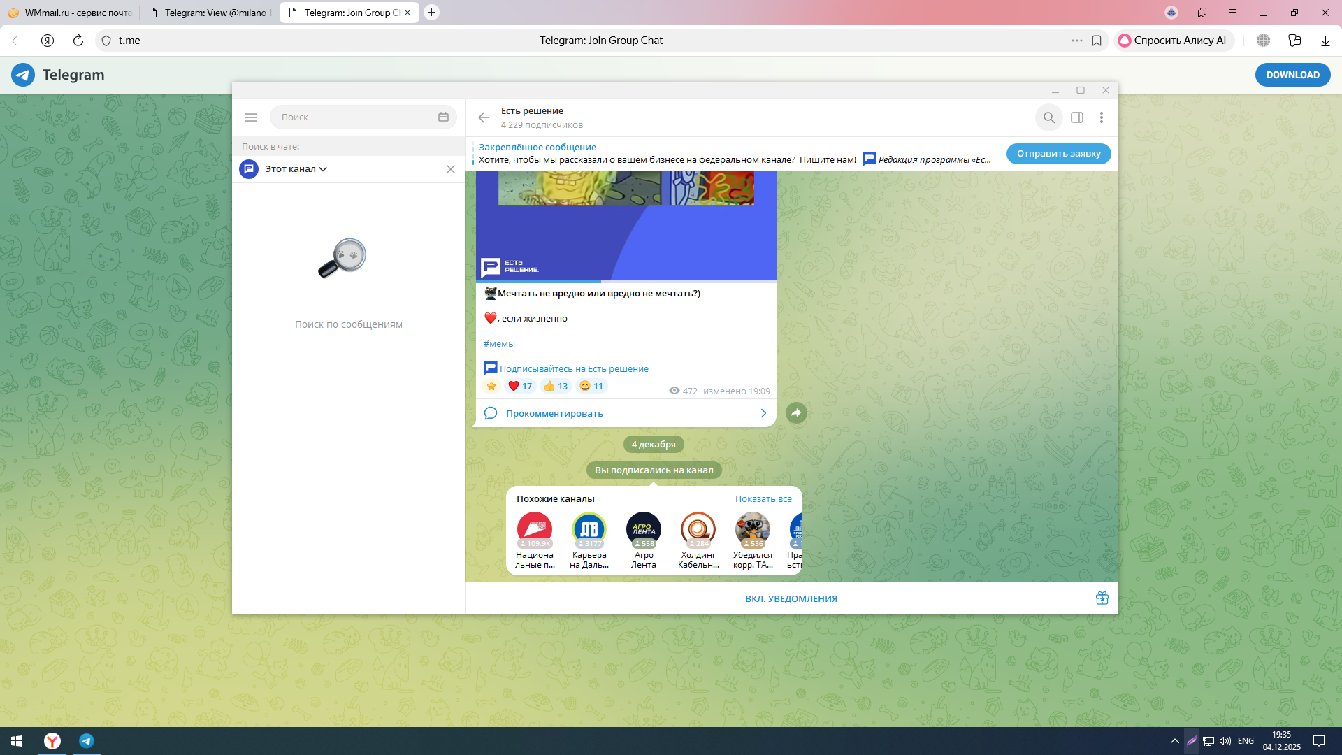Toggle the thumbs up reaction with 13
This screenshot has width=1342, height=755.
click(556, 387)
